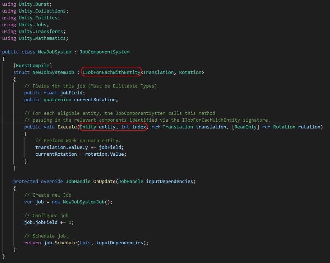Image resolution: width=330 pixels, height=263 pixels.
Task: Click 'Unity.Mathematics' in the using line
Action: pyautogui.click(x=42, y=38)
